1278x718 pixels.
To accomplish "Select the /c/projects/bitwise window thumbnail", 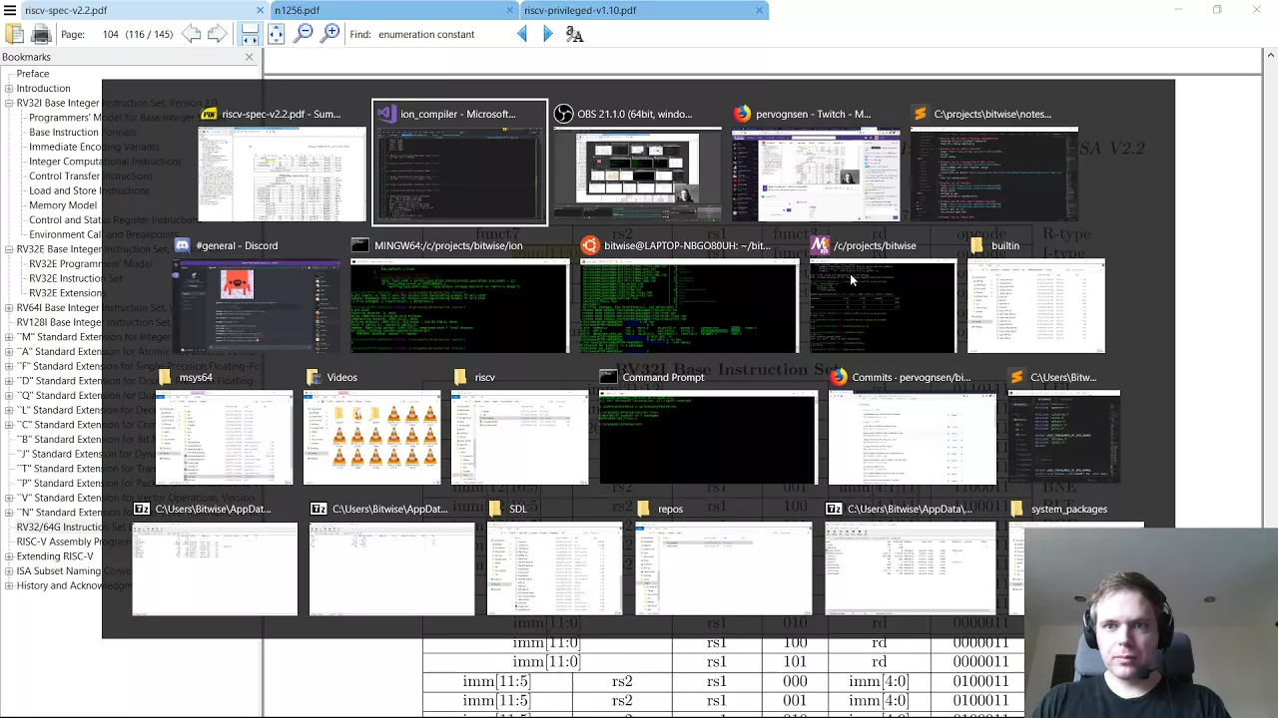I will click(x=883, y=306).
